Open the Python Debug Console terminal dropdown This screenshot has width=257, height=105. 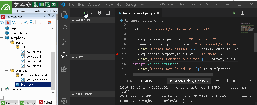point(189,81)
